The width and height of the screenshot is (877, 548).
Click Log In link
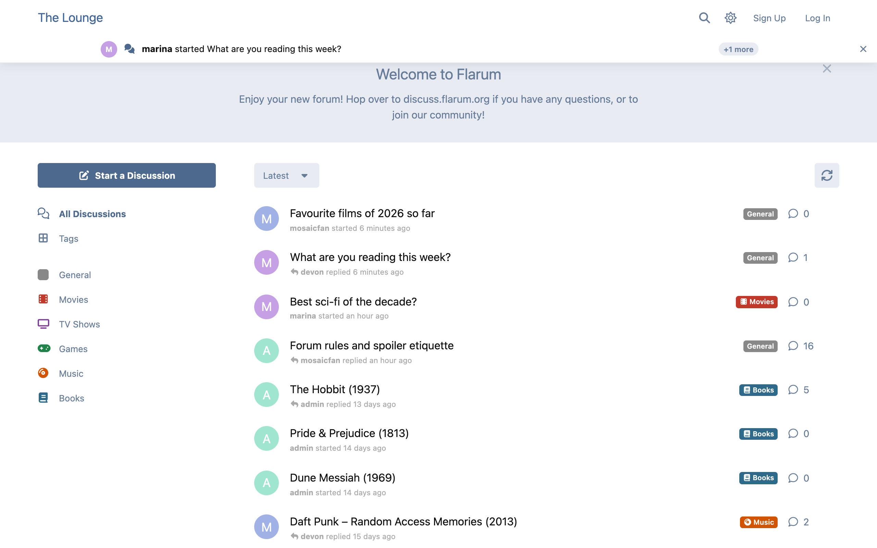817,18
